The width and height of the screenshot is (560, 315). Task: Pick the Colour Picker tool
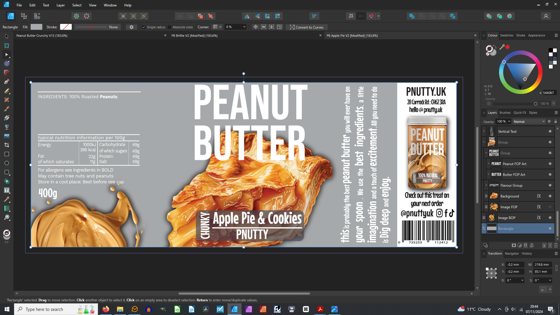(7, 199)
